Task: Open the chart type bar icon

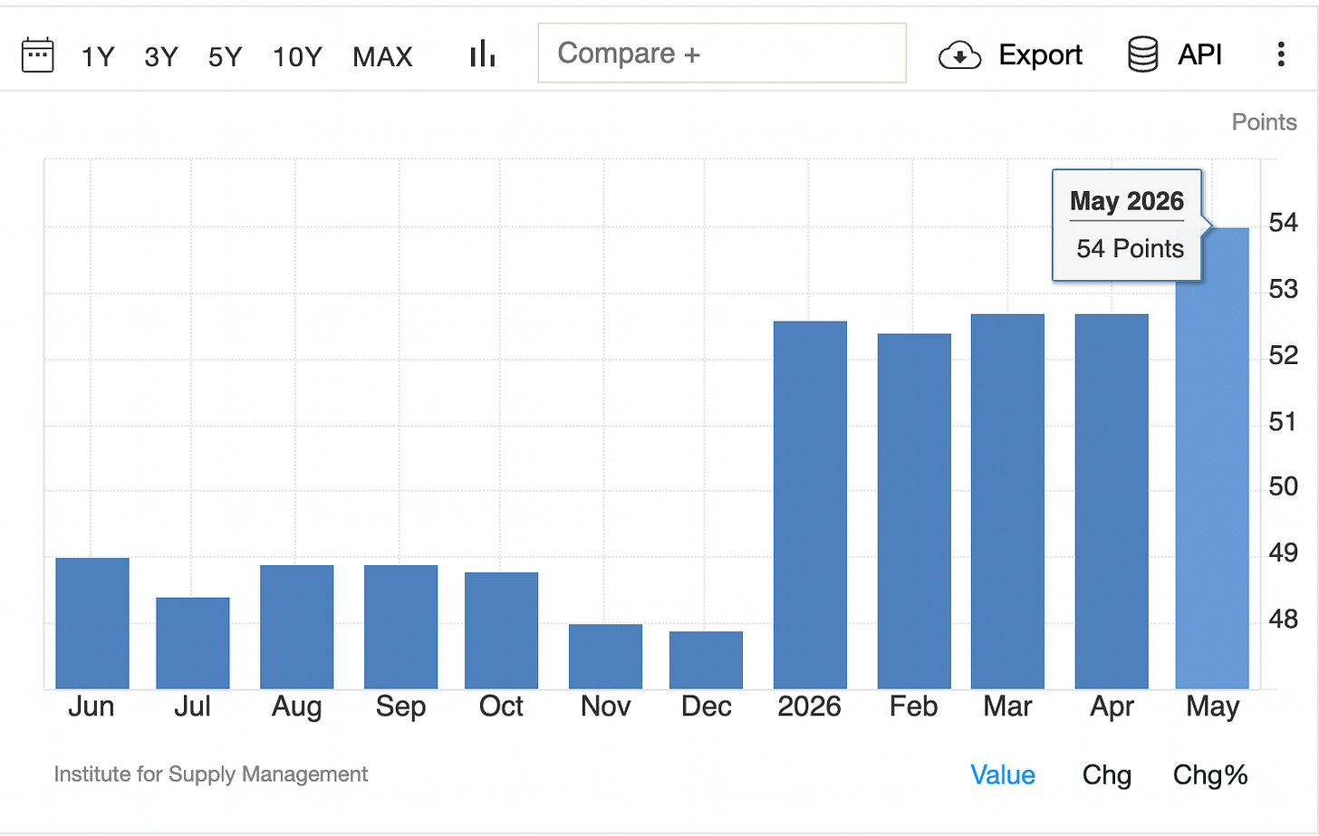Action: click(483, 54)
